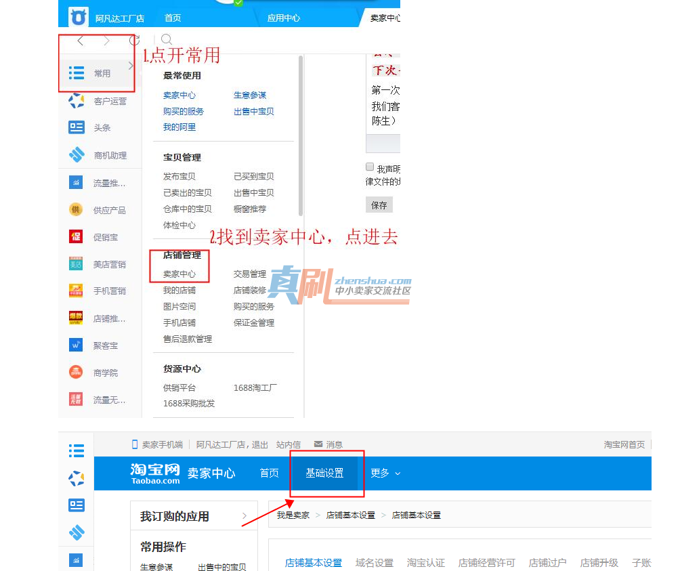This screenshot has height=571, width=680.
Task: Click the 发布宝贝 link
Action: (179, 177)
